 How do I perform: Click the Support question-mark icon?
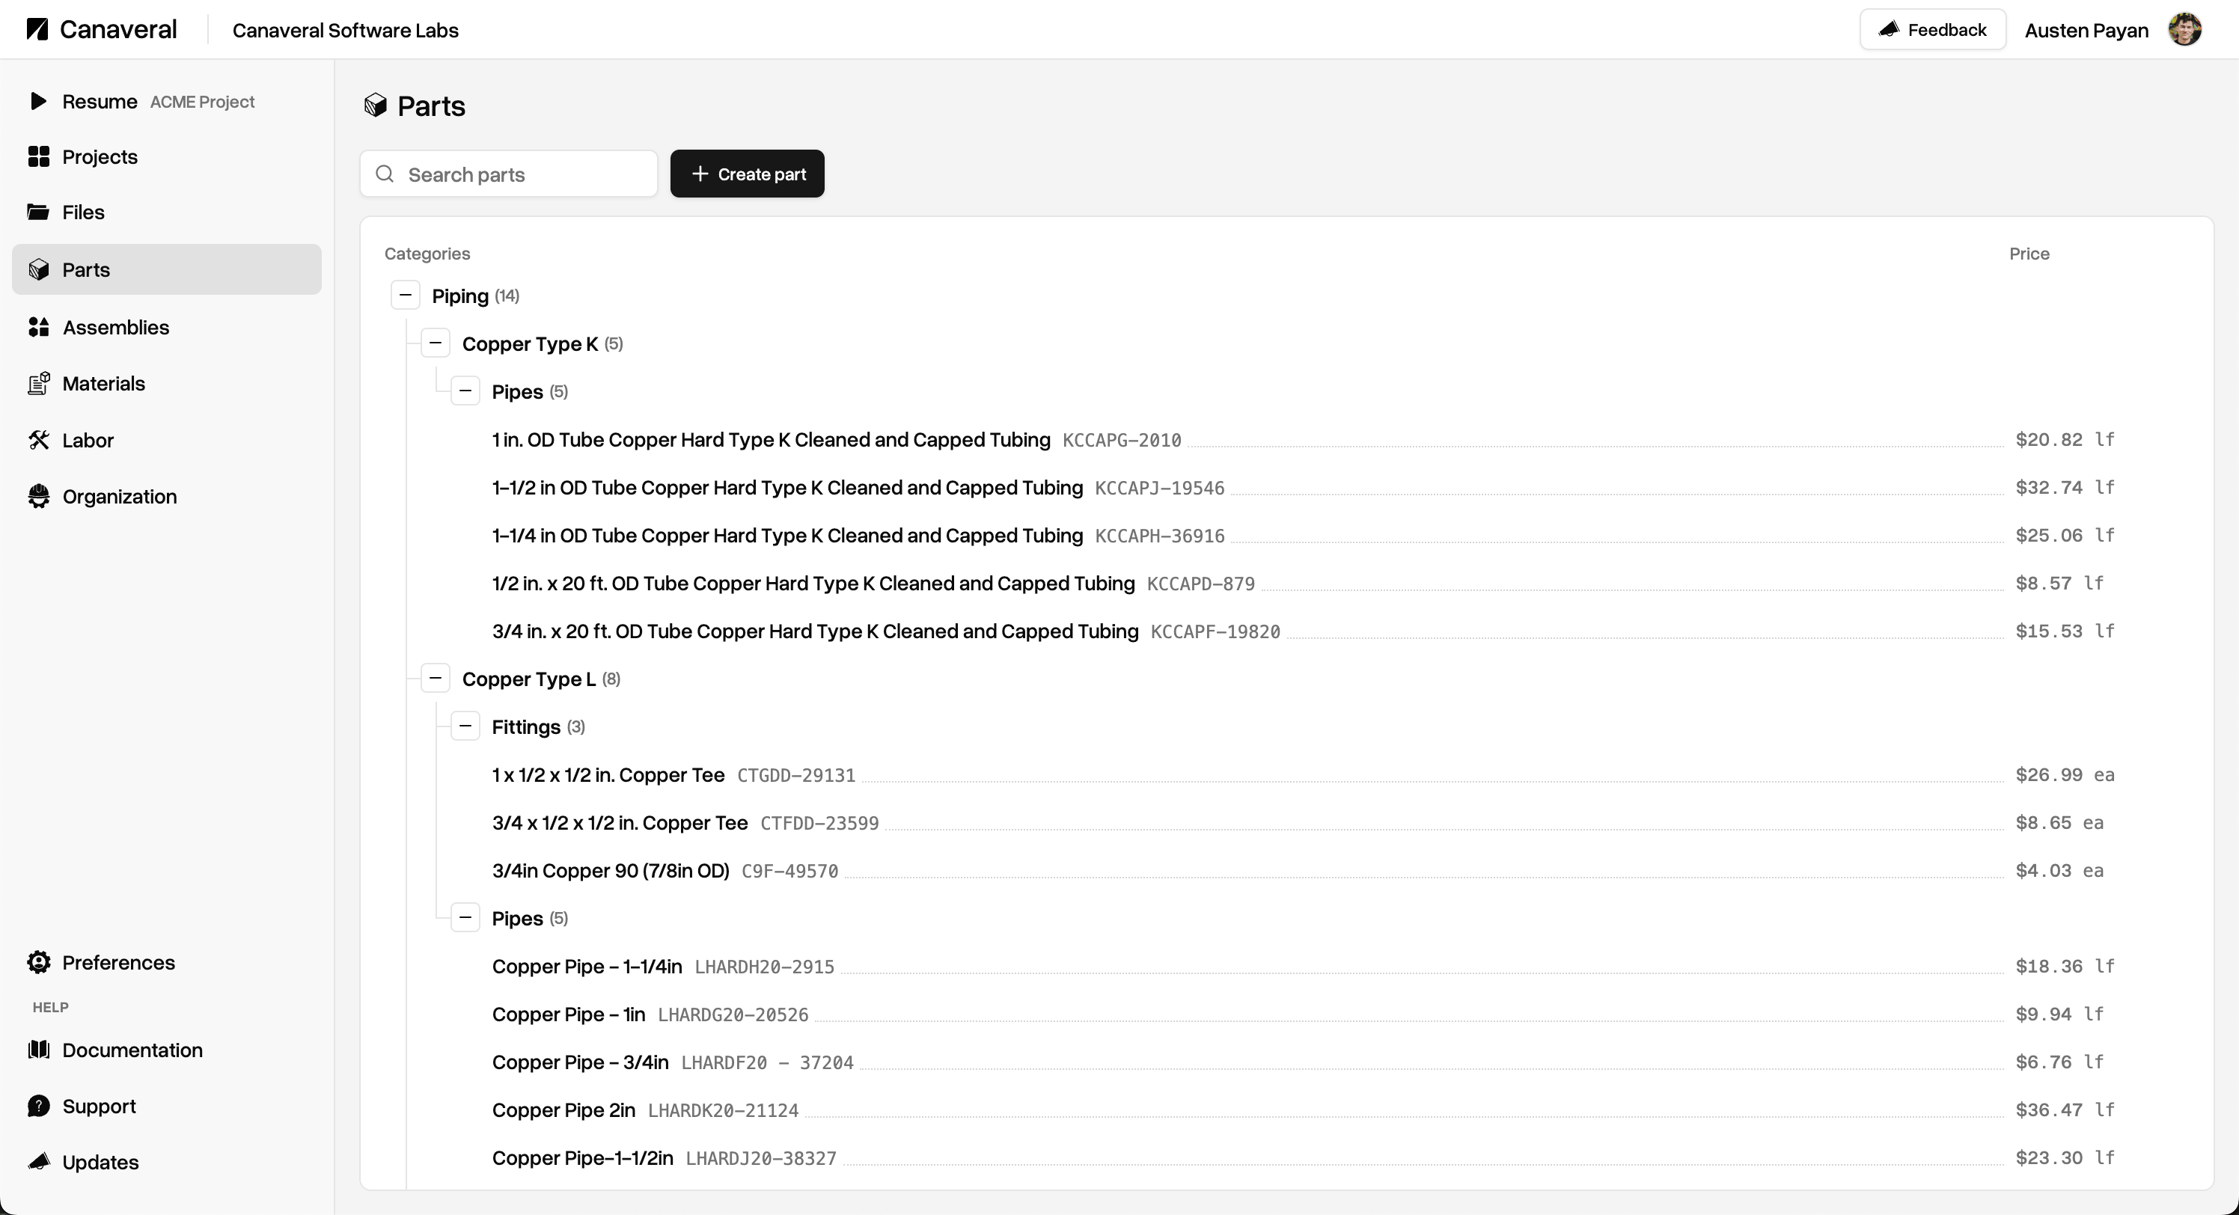(38, 1106)
